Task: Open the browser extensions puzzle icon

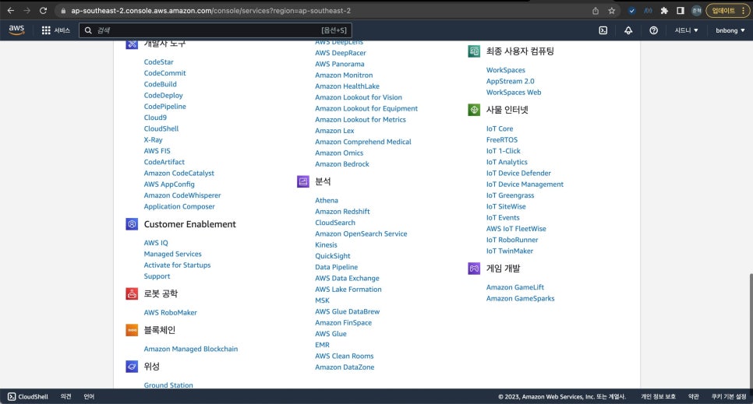Action: click(664, 11)
